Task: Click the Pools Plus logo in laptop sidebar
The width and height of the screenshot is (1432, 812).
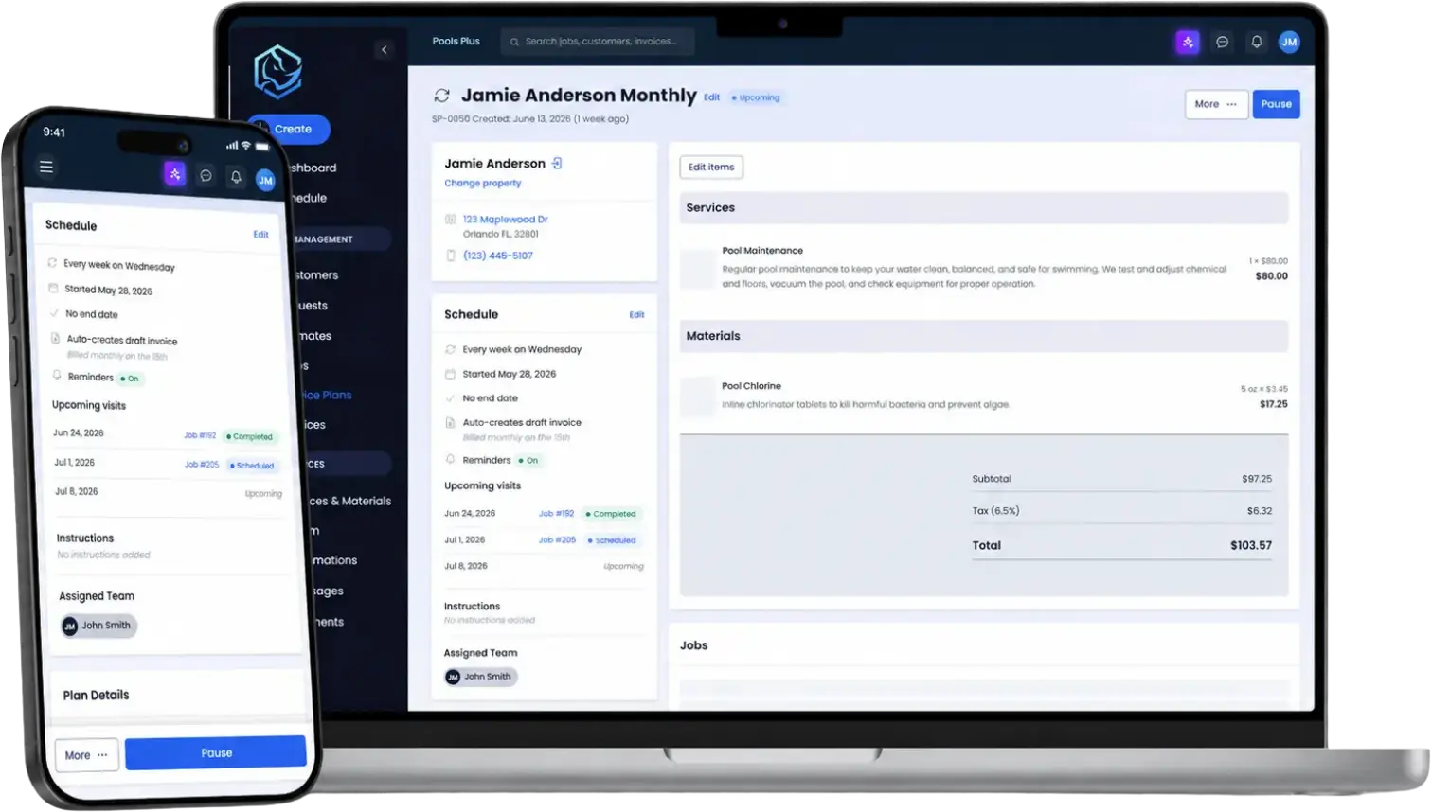Action: click(277, 72)
